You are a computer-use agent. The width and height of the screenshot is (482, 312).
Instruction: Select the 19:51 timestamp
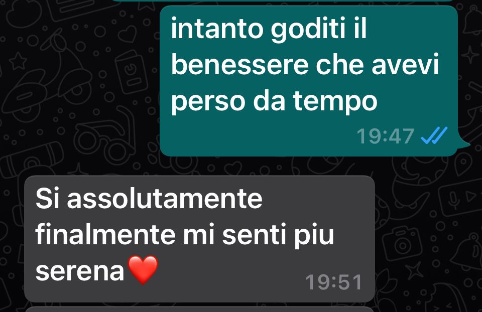click(334, 282)
